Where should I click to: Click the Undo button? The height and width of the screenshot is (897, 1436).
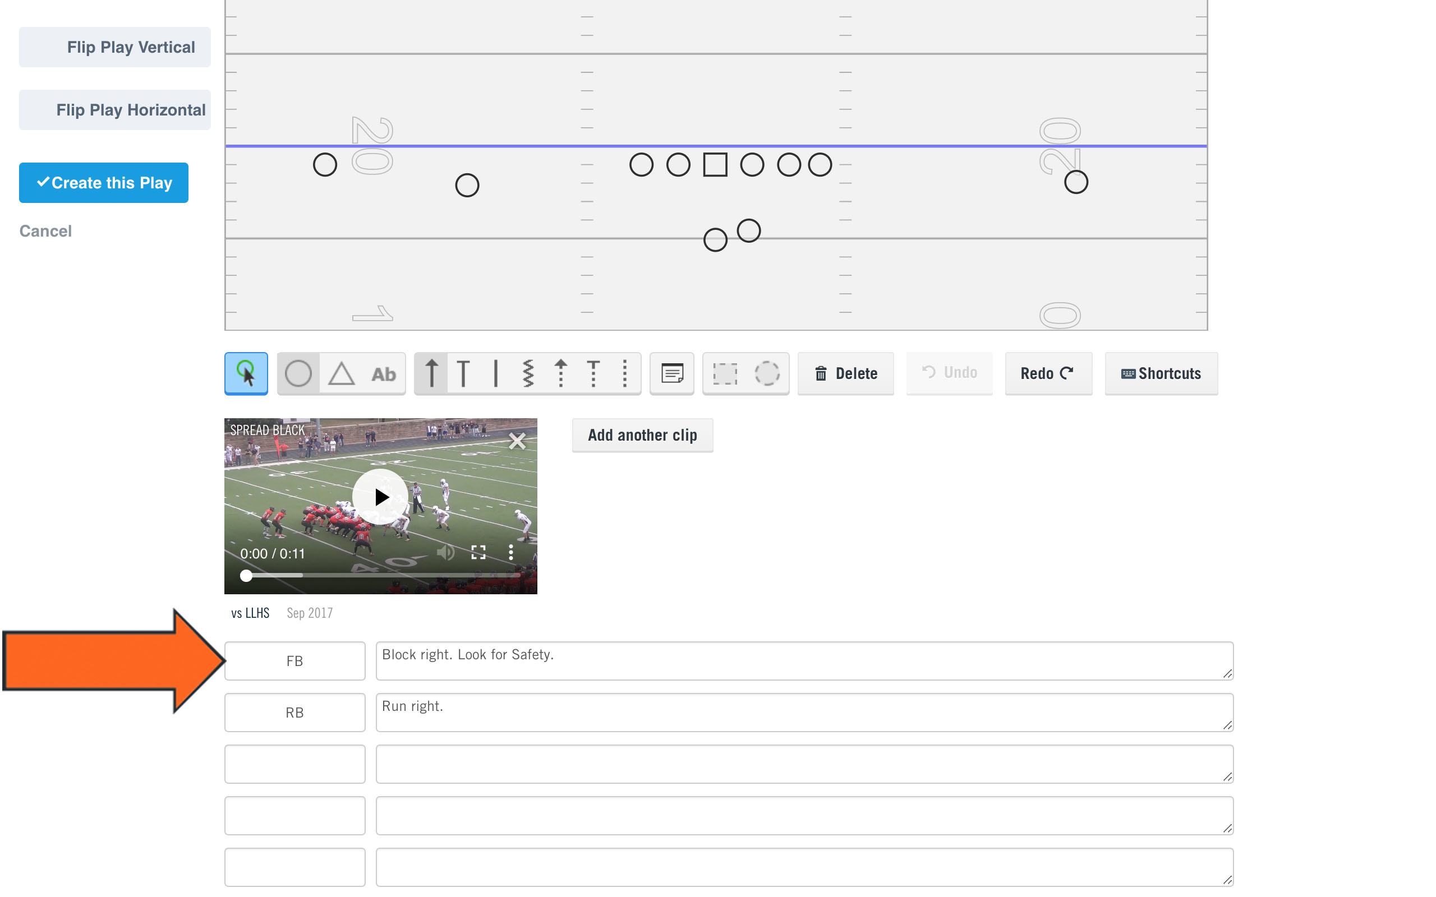[x=950, y=373]
